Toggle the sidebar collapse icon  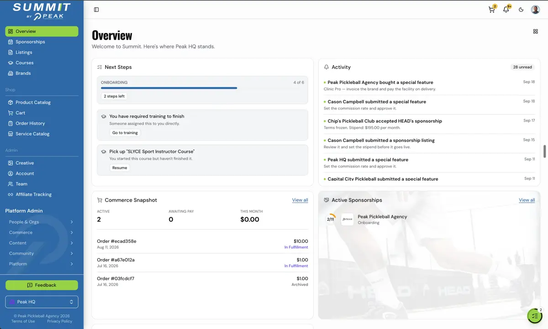(x=96, y=10)
